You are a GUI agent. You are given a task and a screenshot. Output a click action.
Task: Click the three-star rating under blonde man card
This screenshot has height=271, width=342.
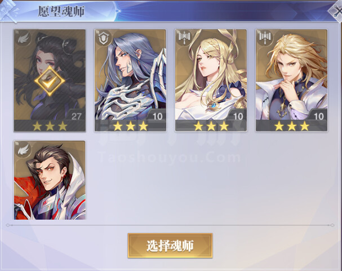point(292,126)
